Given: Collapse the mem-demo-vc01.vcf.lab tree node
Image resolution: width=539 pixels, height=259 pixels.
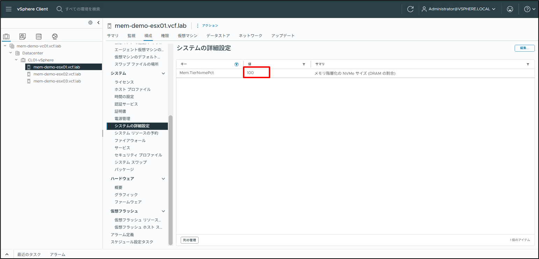Looking at the screenshot, I should coord(5,46).
